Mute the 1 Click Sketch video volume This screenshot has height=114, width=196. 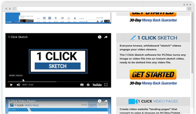pyautogui.click(x=18, y=85)
